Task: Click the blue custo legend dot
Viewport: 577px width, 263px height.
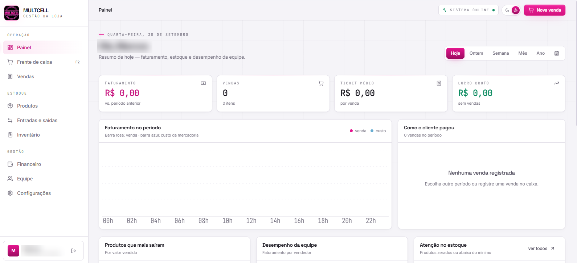Action: 372,131
